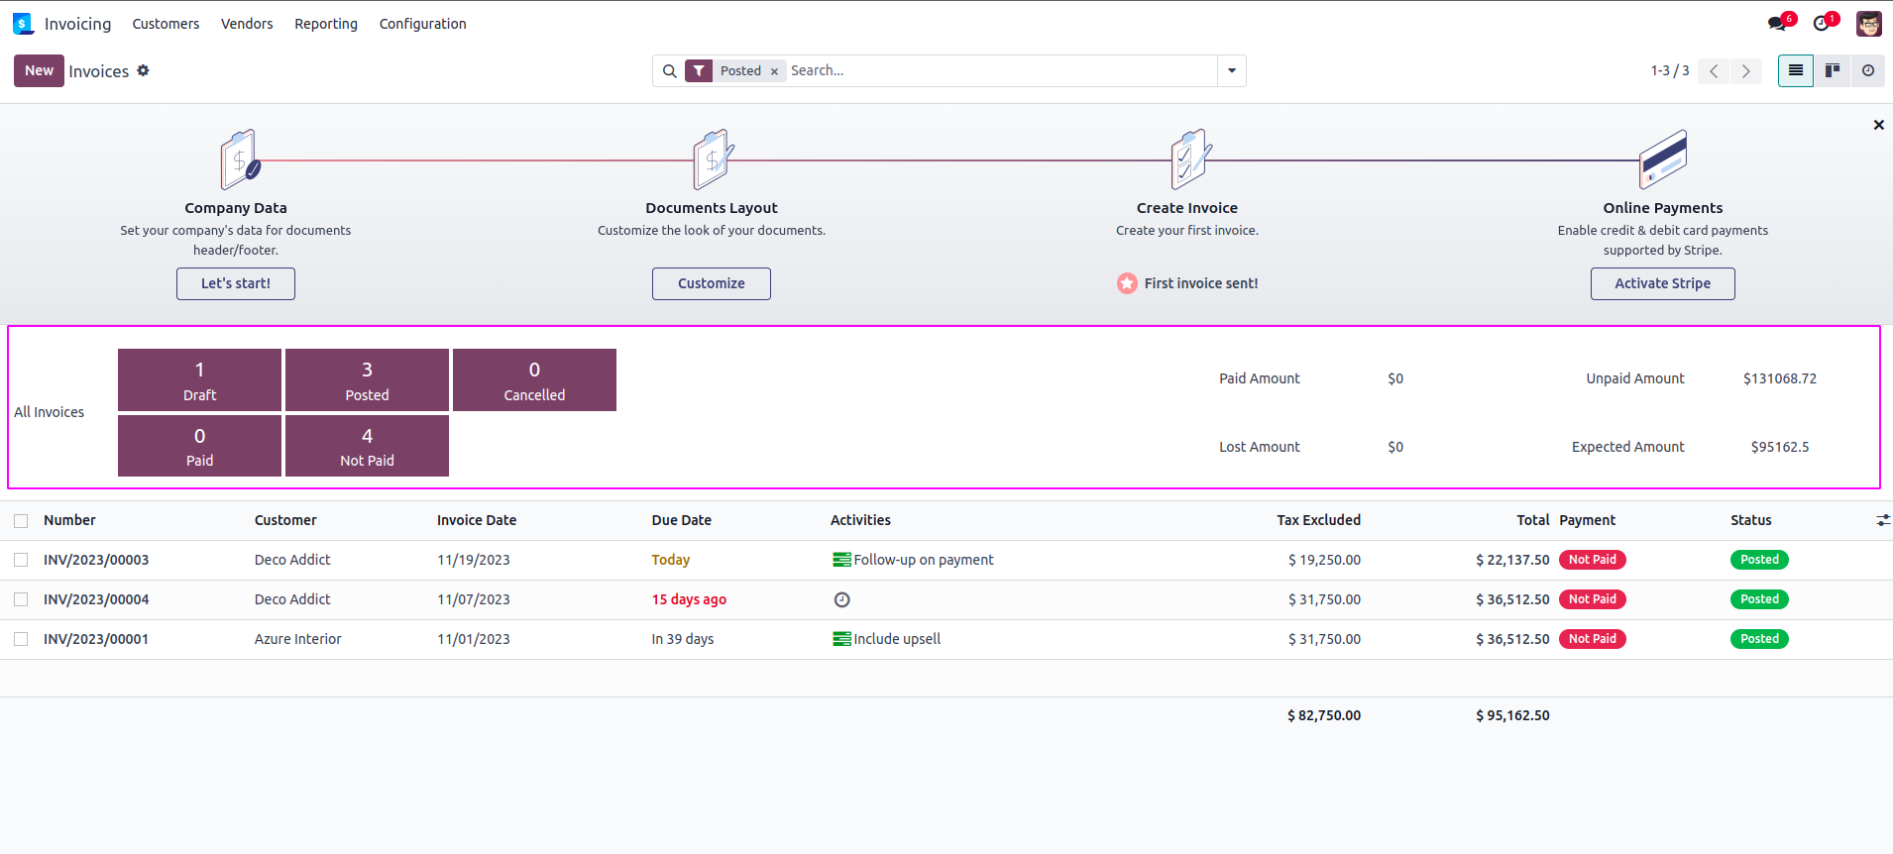Open optional columns adjust icon
The width and height of the screenshot is (1893, 854).
point(1882,520)
